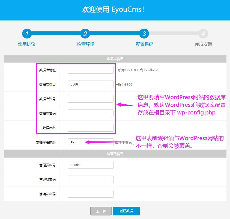Click the hint text 一般为127.0.0.1 或 localhost
The width and height of the screenshot is (230, 219).
tap(137, 70)
